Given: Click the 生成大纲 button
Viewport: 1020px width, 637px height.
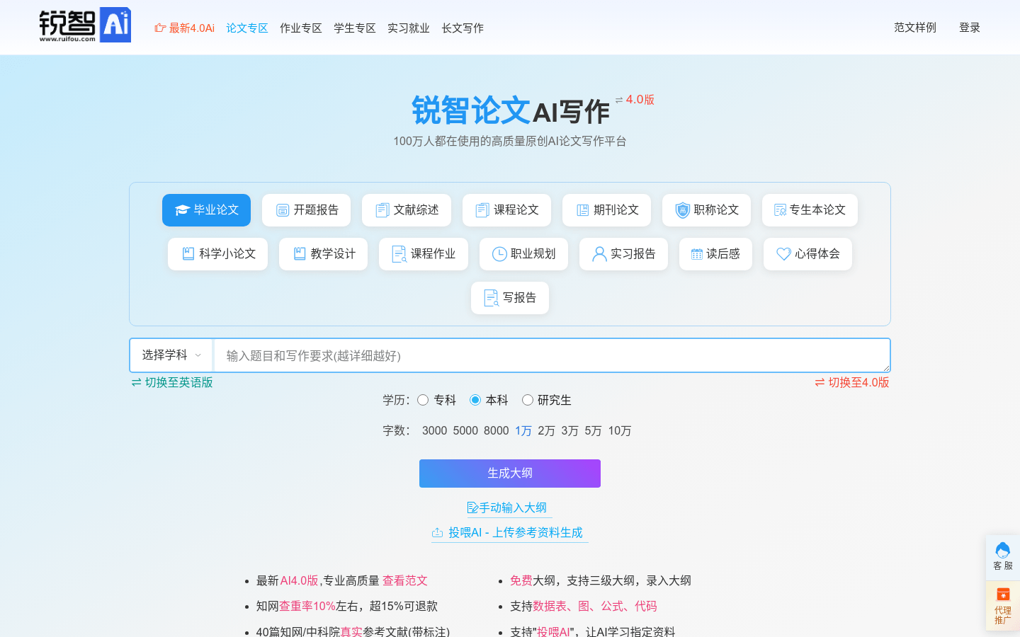Looking at the screenshot, I should coord(510,474).
